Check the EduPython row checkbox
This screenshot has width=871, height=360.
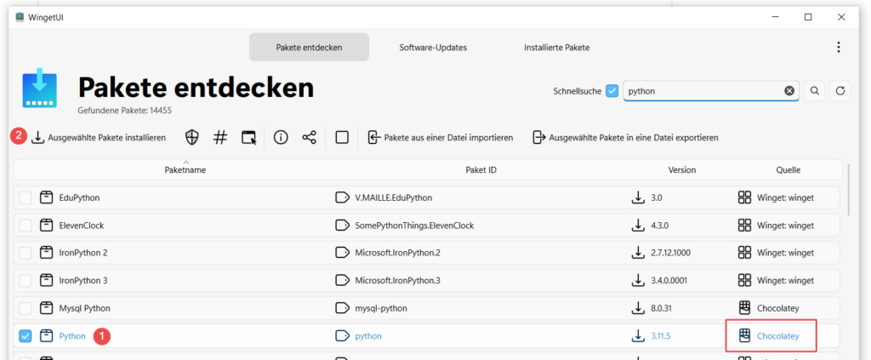coord(26,197)
